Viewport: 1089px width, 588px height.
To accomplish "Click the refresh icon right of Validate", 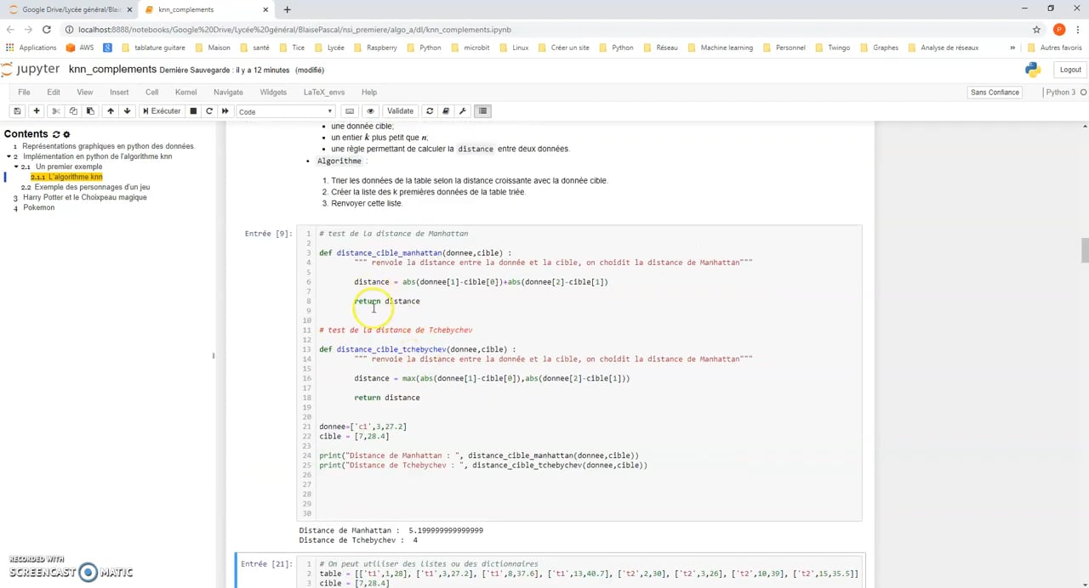I will pyautogui.click(x=430, y=111).
